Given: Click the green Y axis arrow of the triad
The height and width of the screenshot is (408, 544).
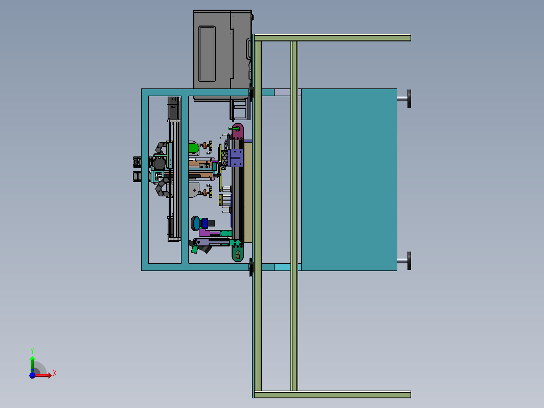Looking at the screenshot, I should [x=32, y=364].
